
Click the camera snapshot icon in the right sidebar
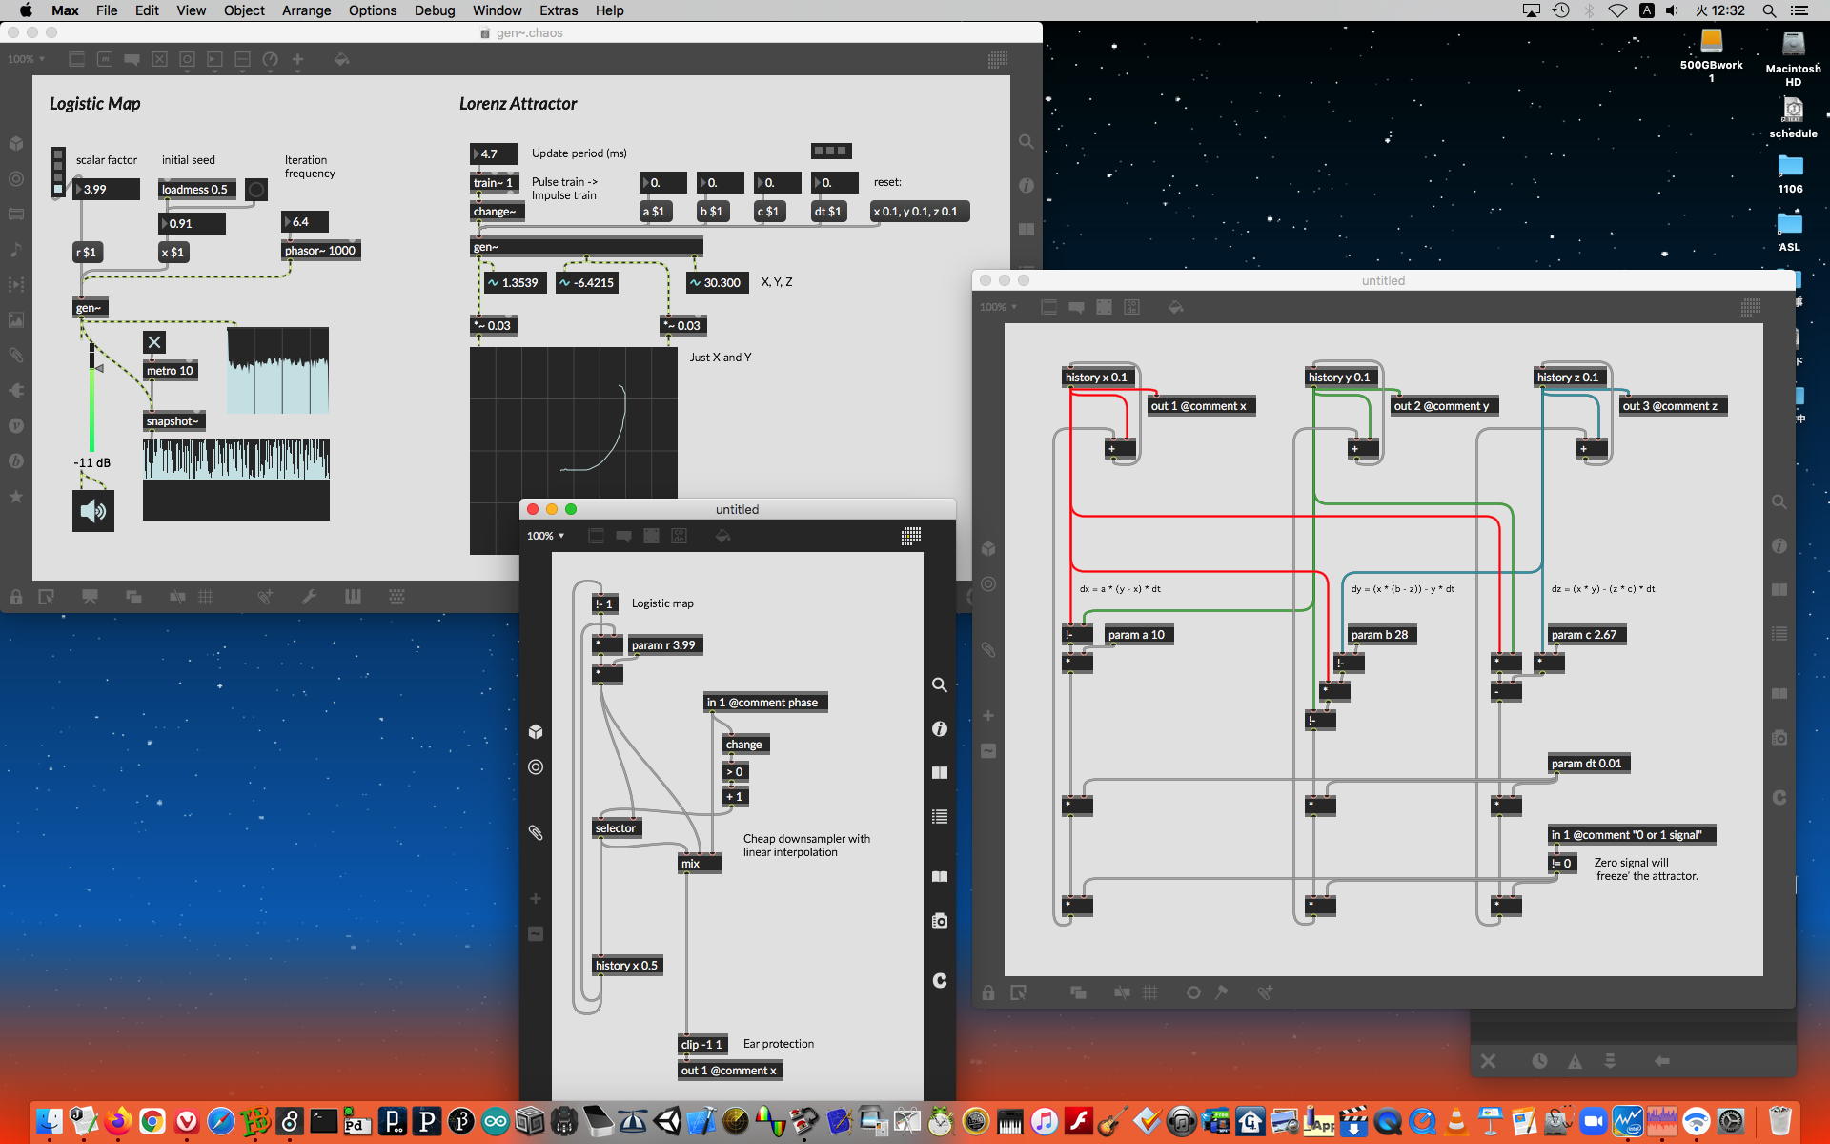point(939,920)
